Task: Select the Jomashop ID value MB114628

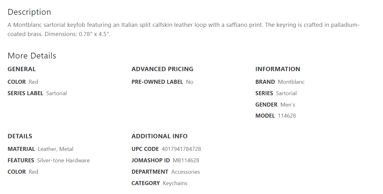Action: (186, 160)
